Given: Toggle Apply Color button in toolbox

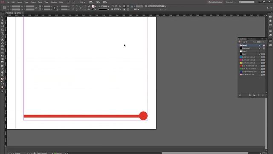Looking at the screenshot, I should click(x=2, y=87).
